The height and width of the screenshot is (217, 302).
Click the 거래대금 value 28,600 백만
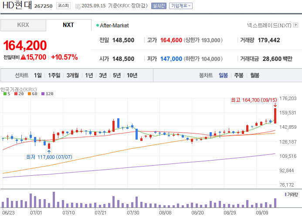click(x=277, y=59)
